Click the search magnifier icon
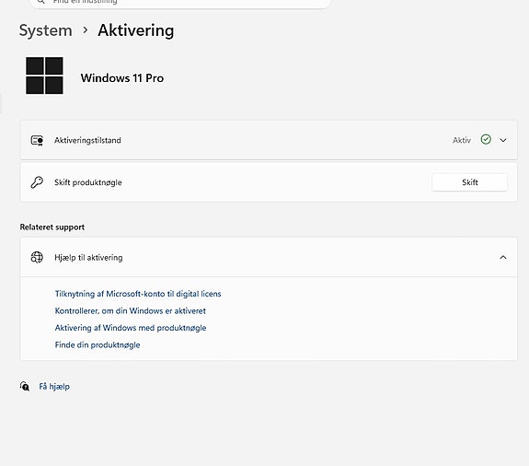The height and width of the screenshot is (466, 529). (40, 1)
